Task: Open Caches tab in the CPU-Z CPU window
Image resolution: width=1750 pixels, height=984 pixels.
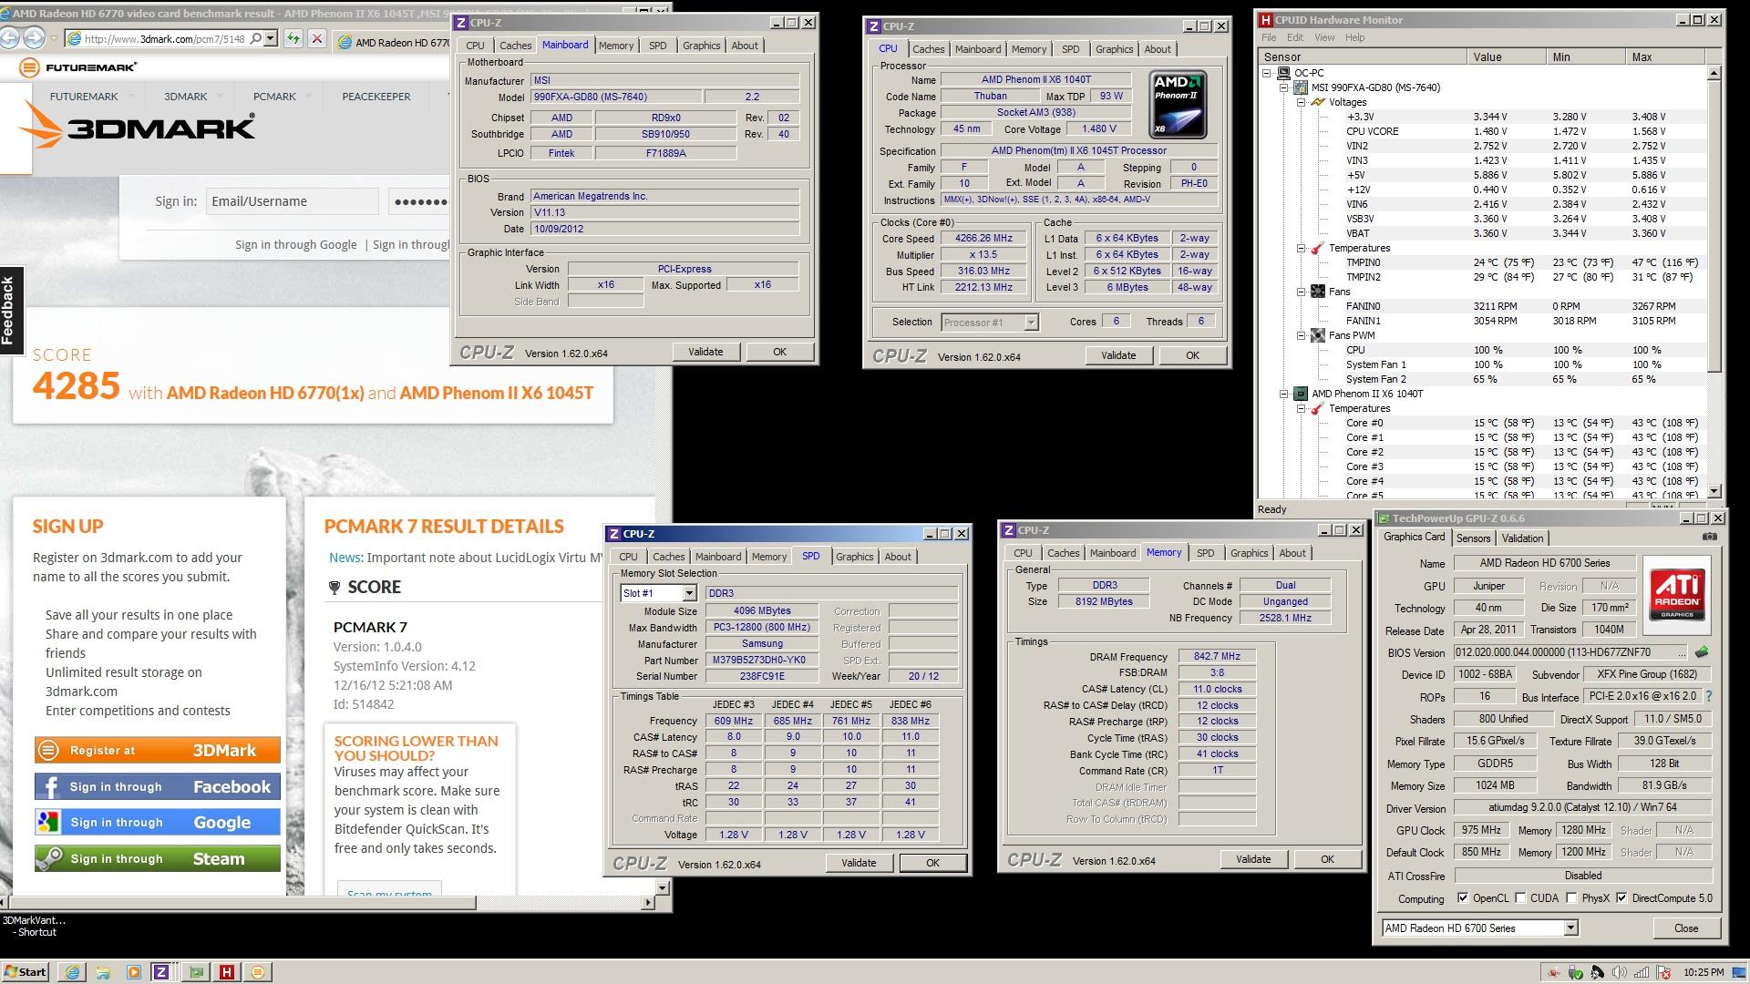Action: click(x=928, y=49)
